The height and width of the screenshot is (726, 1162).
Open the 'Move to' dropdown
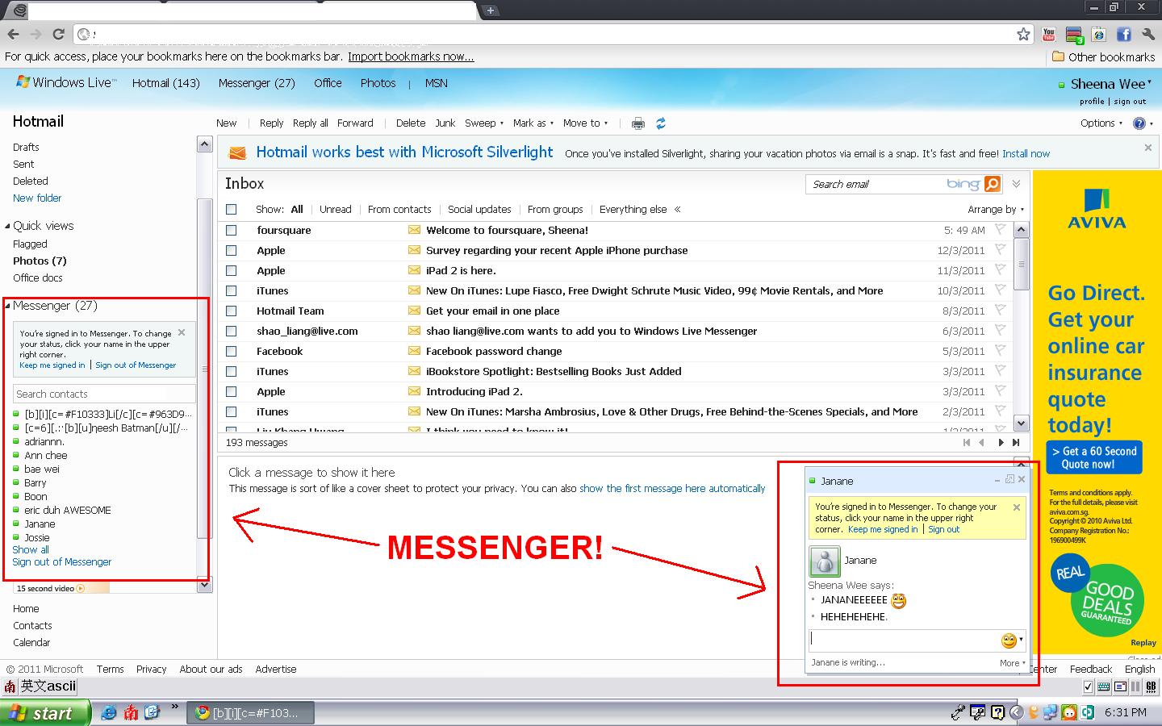click(x=586, y=123)
